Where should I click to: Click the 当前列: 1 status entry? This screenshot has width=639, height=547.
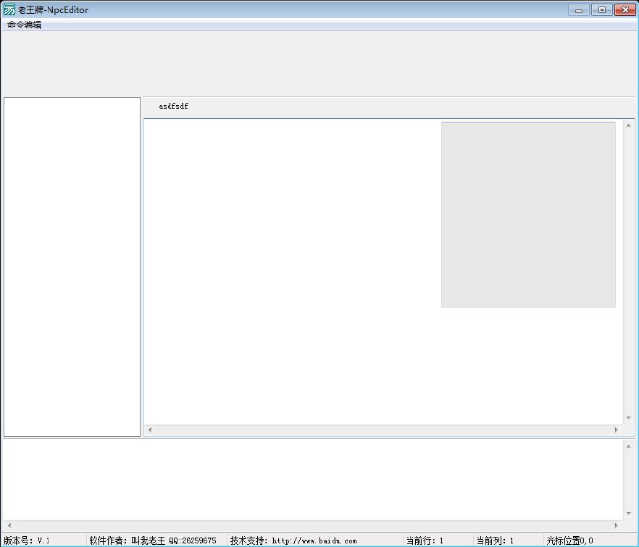click(508, 540)
